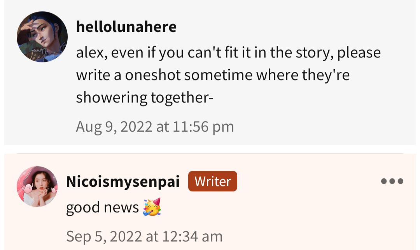Click the line starting "alex, even if"

point(228,52)
